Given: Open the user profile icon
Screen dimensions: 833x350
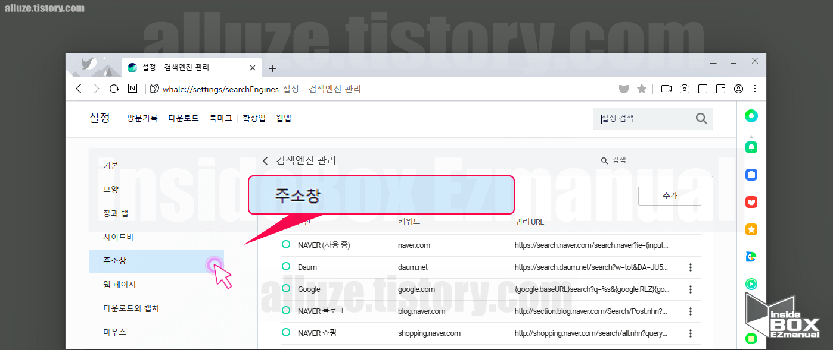Looking at the screenshot, I should 738,89.
